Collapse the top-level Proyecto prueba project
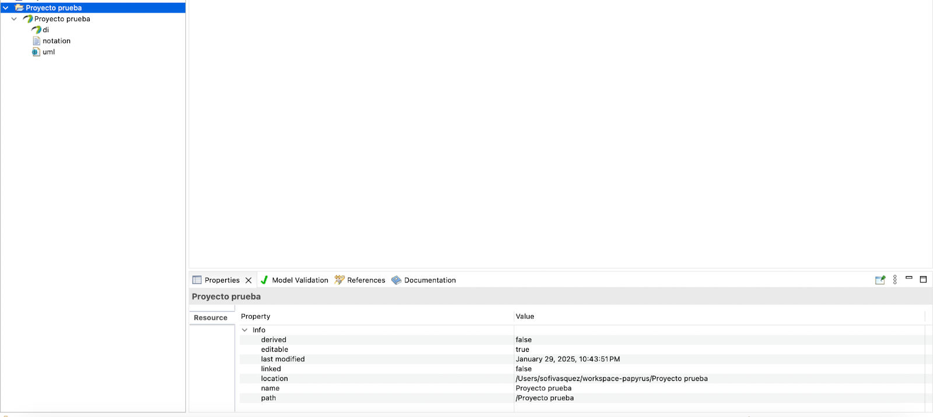Viewport: 933px width, 417px height. coord(6,8)
